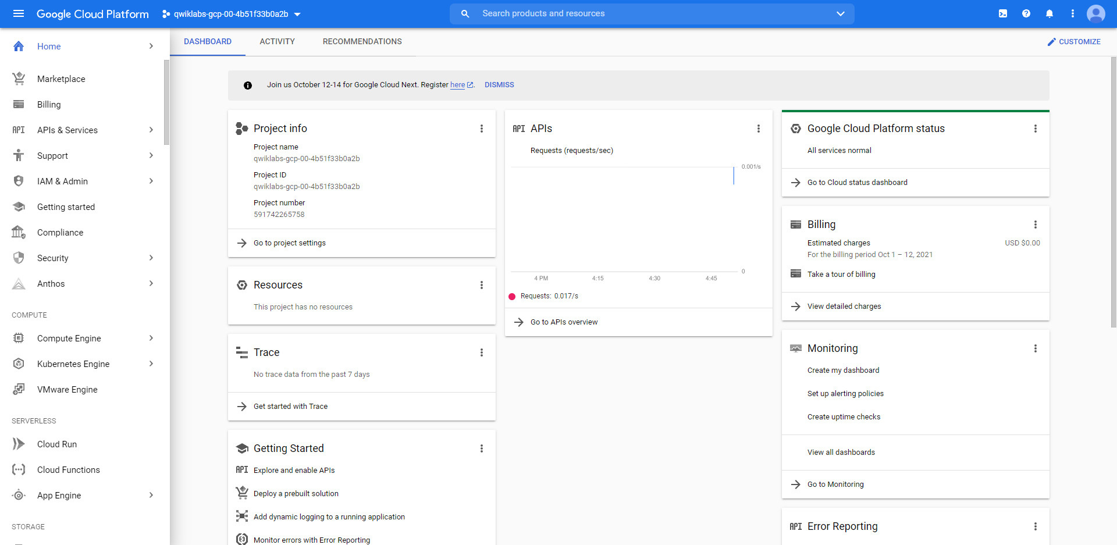Expand the search bar dropdown arrow
This screenshot has height=545, width=1117.
(x=840, y=13)
